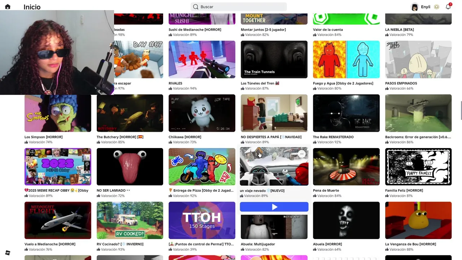Open the RIVALES game thumbnail
Image resolution: width=462 pixels, height=260 pixels.
tap(202, 59)
